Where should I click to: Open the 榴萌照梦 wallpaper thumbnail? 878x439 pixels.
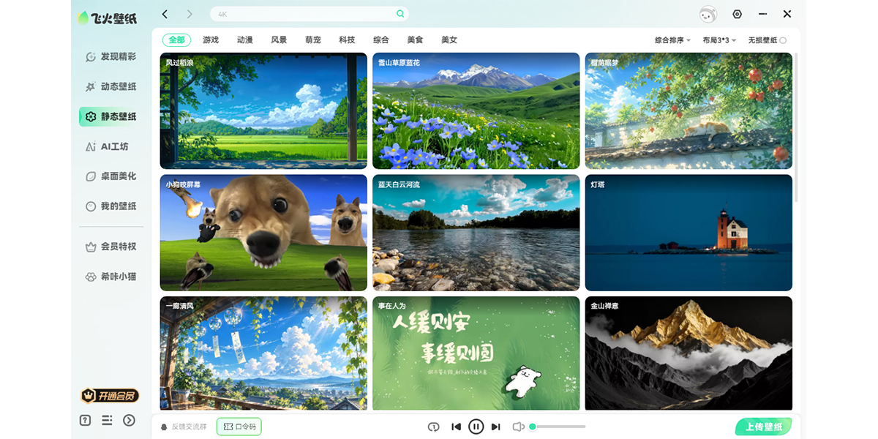(688, 110)
